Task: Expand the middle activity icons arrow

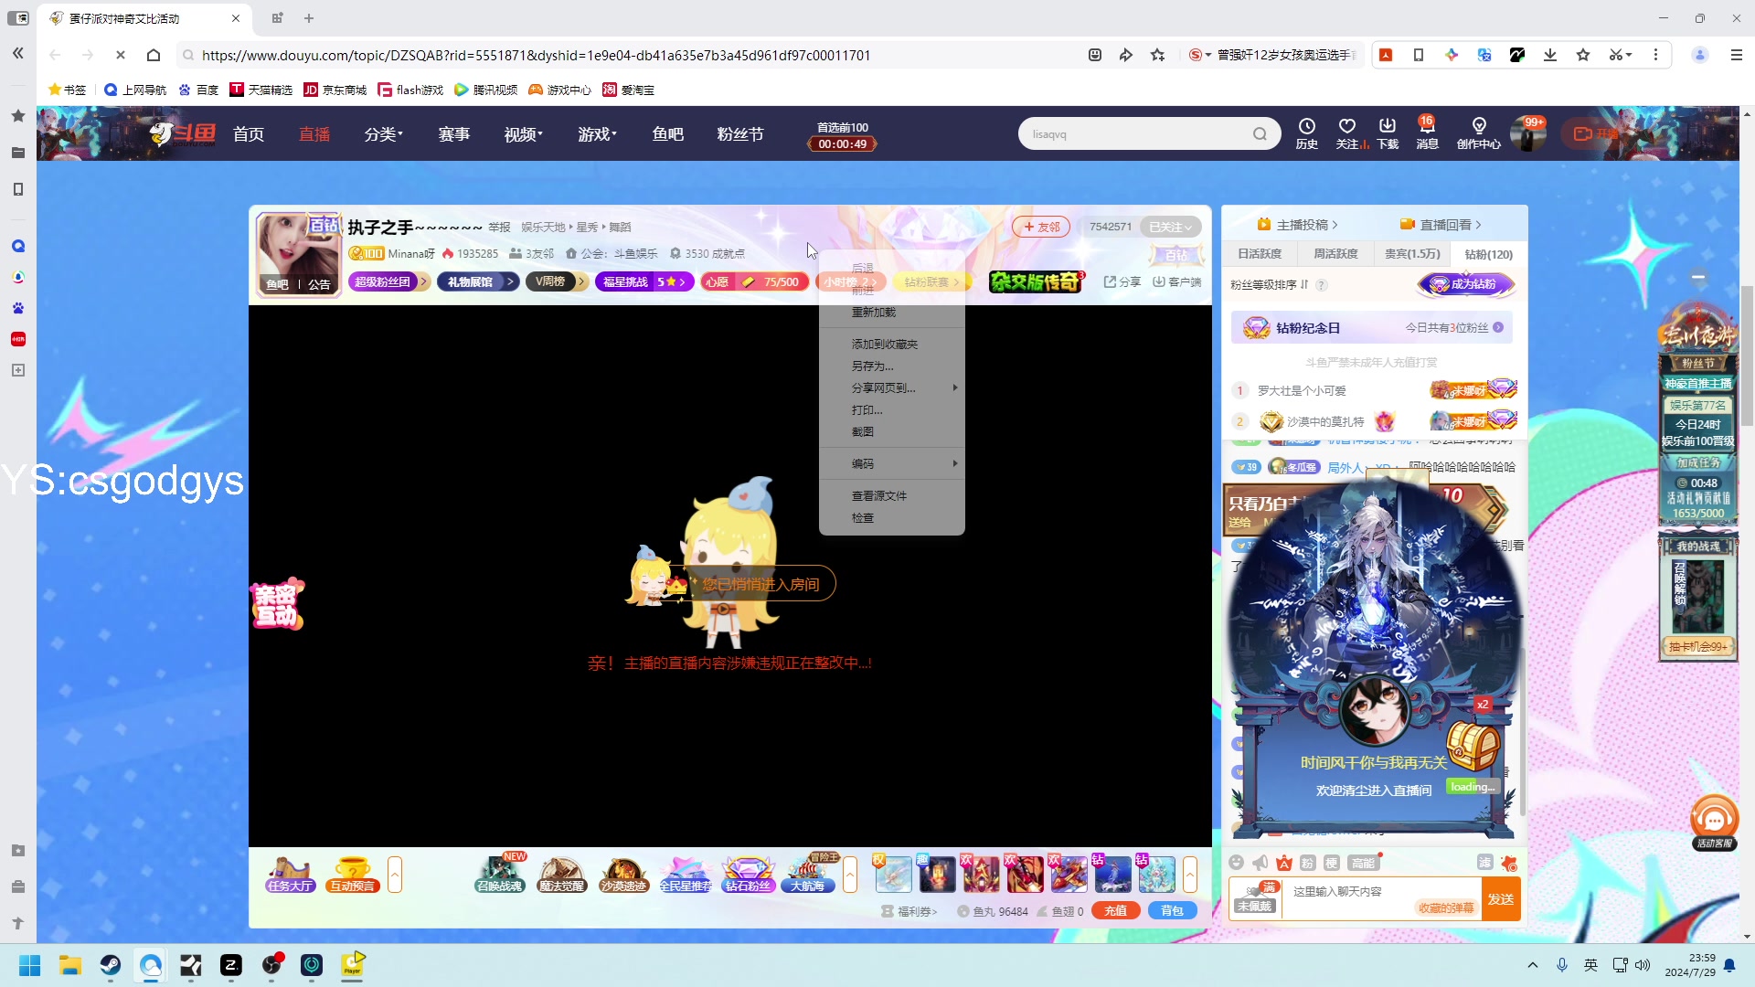Action: tap(850, 875)
